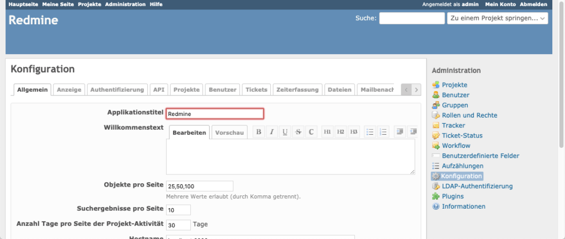Click the Informationen help icon
Image resolution: width=565 pixels, height=239 pixels.
click(x=436, y=206)
